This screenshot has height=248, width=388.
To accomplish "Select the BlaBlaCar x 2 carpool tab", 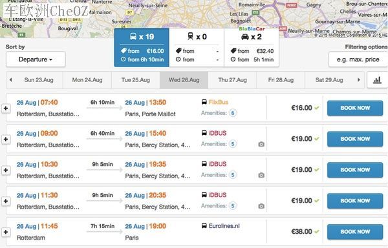I will coord(252,48).
